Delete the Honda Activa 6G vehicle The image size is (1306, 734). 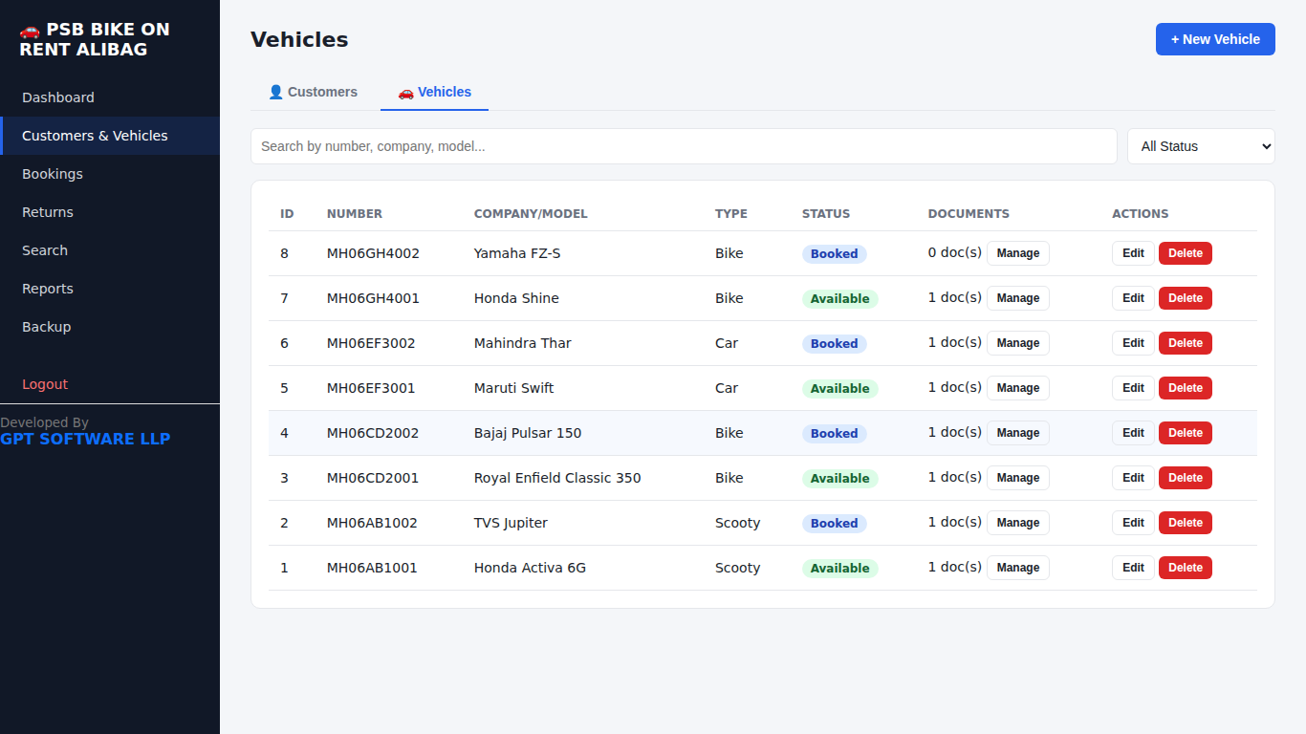(1186, 568)
